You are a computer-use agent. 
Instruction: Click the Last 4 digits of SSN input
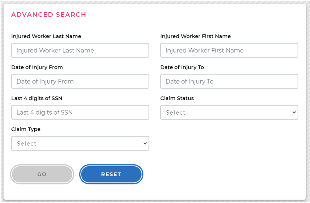pyautogui.click(x=80, y=113)
